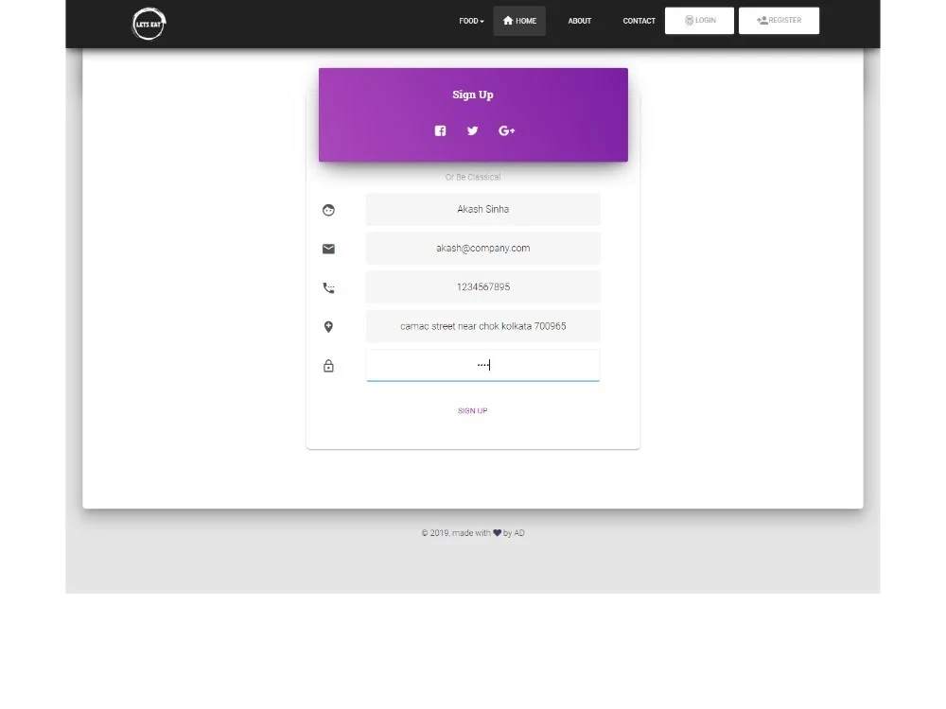Click the phone icon beside the number field

[328, 287]
